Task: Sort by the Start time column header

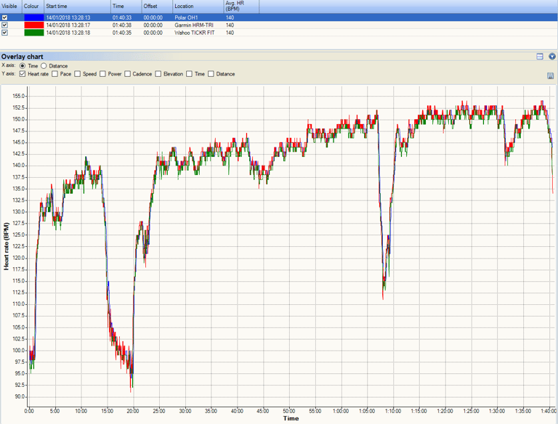Action: (x=77, y=7)
